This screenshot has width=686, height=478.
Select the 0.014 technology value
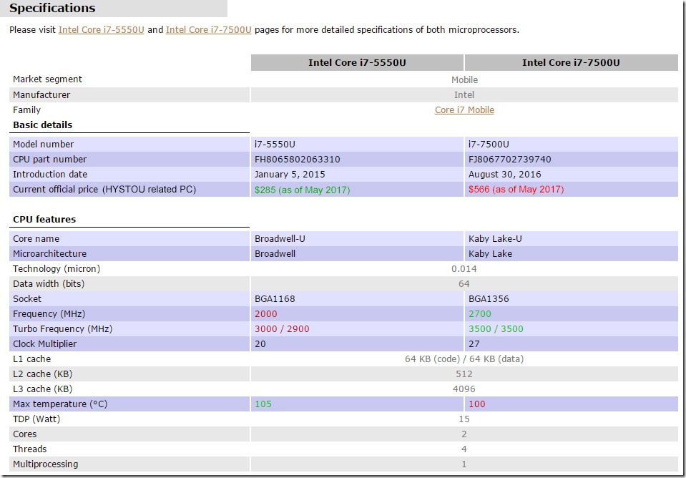click(x=464, y=269)
